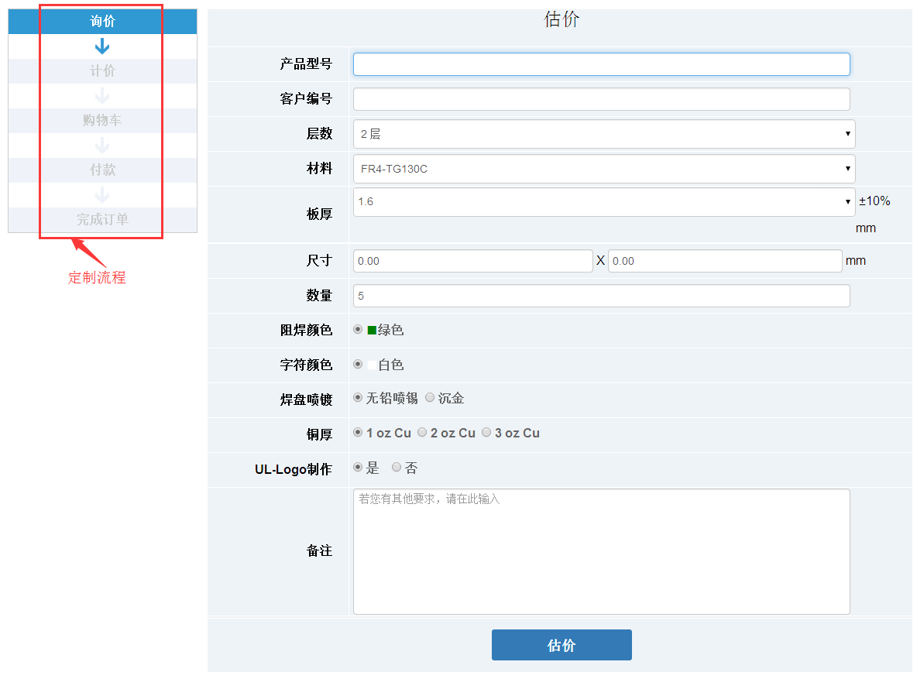The height and width of the screenshot is (679, 917).
Task: Open the 层数 dropdown showing 2层
Action: coord(603,134)
